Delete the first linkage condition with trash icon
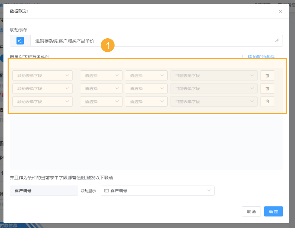The image size is (295, 228). (267, 76)
